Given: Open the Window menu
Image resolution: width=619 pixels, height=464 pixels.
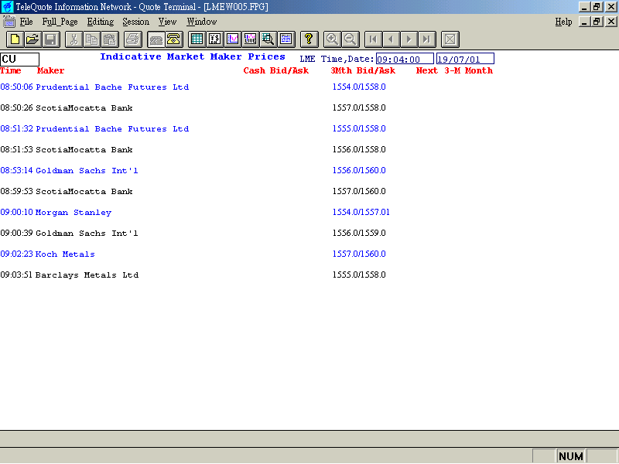Looking at the screenshot, I should tap(202, 22).
